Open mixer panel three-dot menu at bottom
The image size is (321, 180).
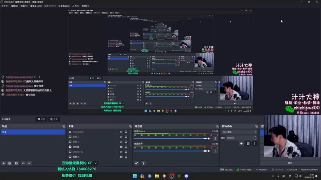click(143, 163)
